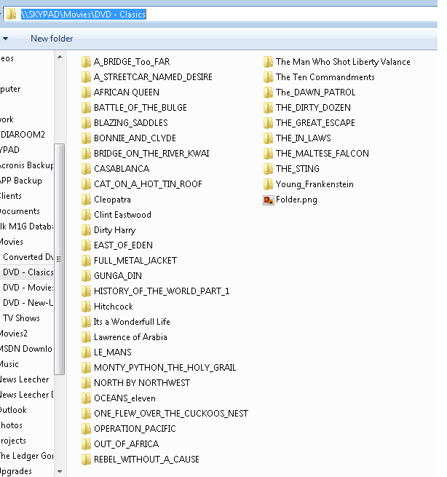
Task: Click the Folder.png image file icon
Action: [x=268, y=200]
